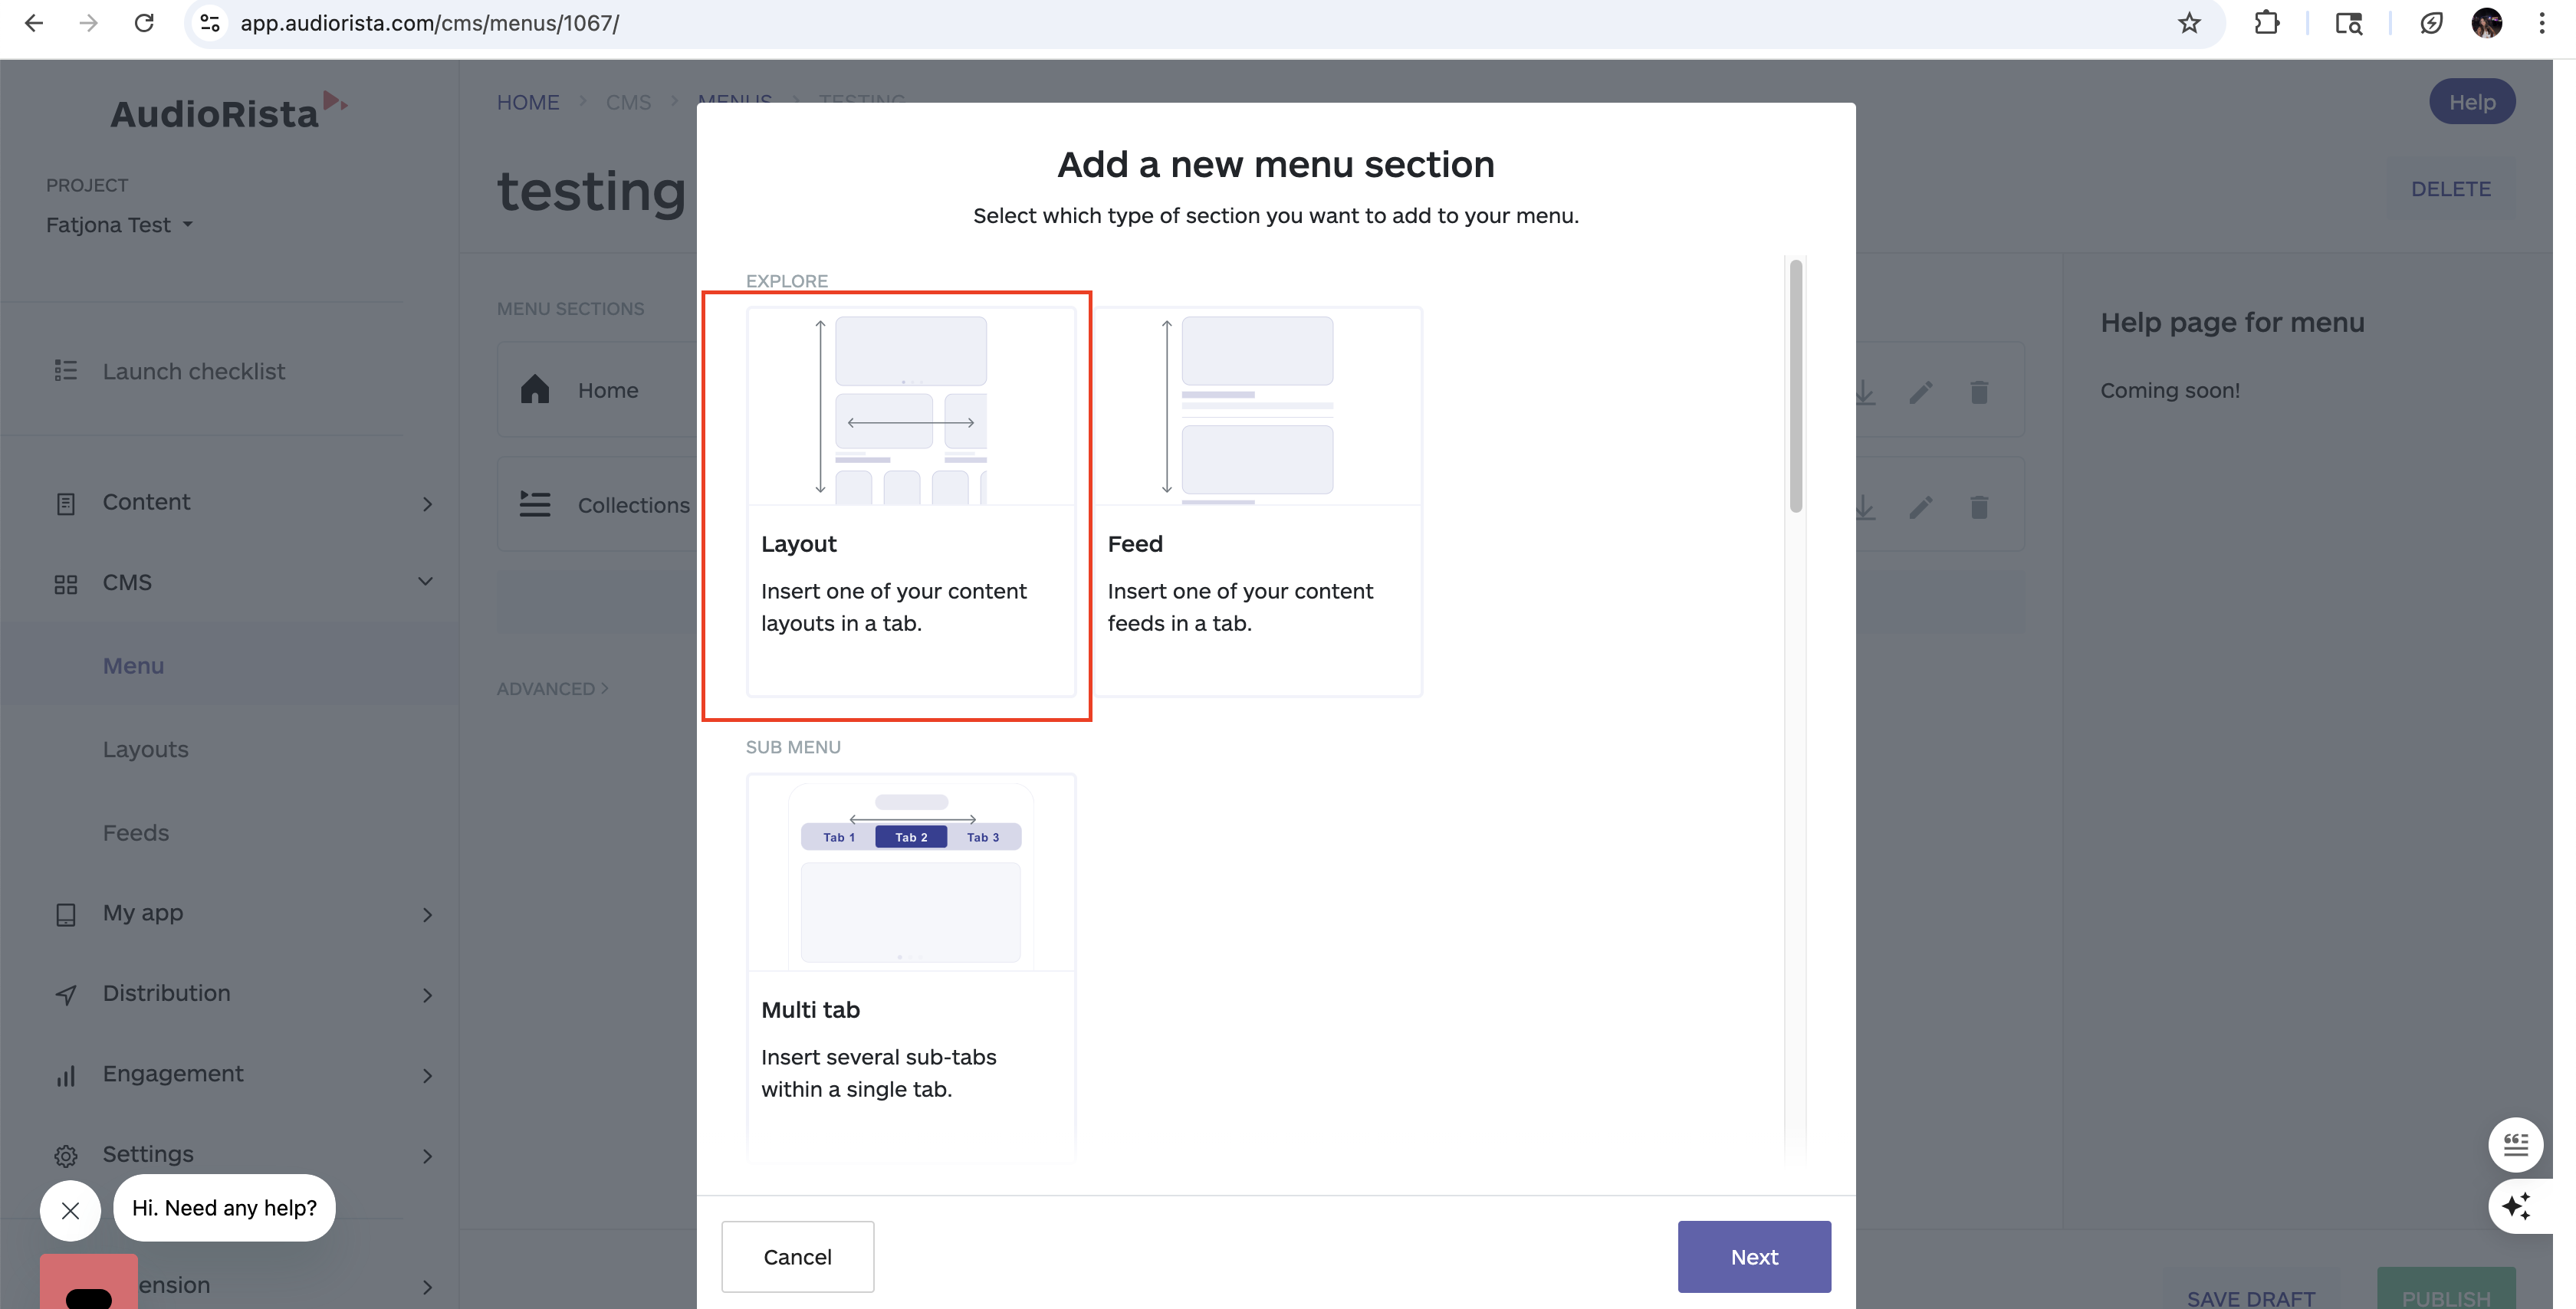Viewport: 2576px width, 1309px height.
Task: Cancel adding a new menu section
Action: (797, 1257)
